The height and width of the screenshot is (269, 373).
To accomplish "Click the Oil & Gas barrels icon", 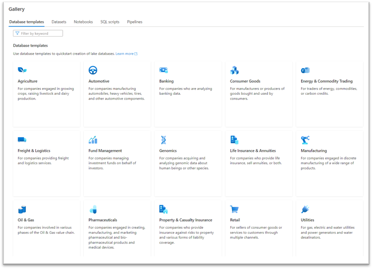I will pyautogui.click(x=22, y=209).
